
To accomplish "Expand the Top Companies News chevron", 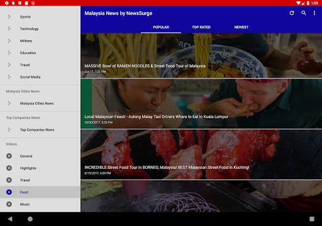I will (9, 129).
